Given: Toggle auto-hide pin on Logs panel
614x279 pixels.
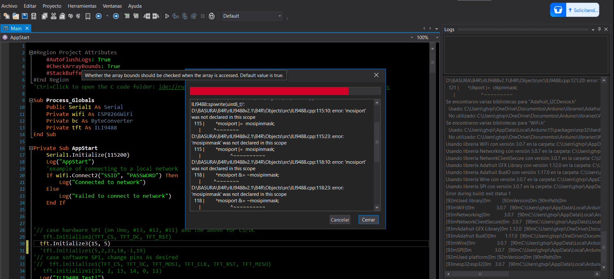Looking at the screenshot, I should pyautogui.click(x=599, y=29).
